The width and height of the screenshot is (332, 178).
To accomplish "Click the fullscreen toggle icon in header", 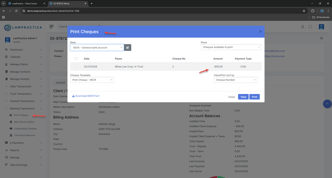I will (310, 27).
